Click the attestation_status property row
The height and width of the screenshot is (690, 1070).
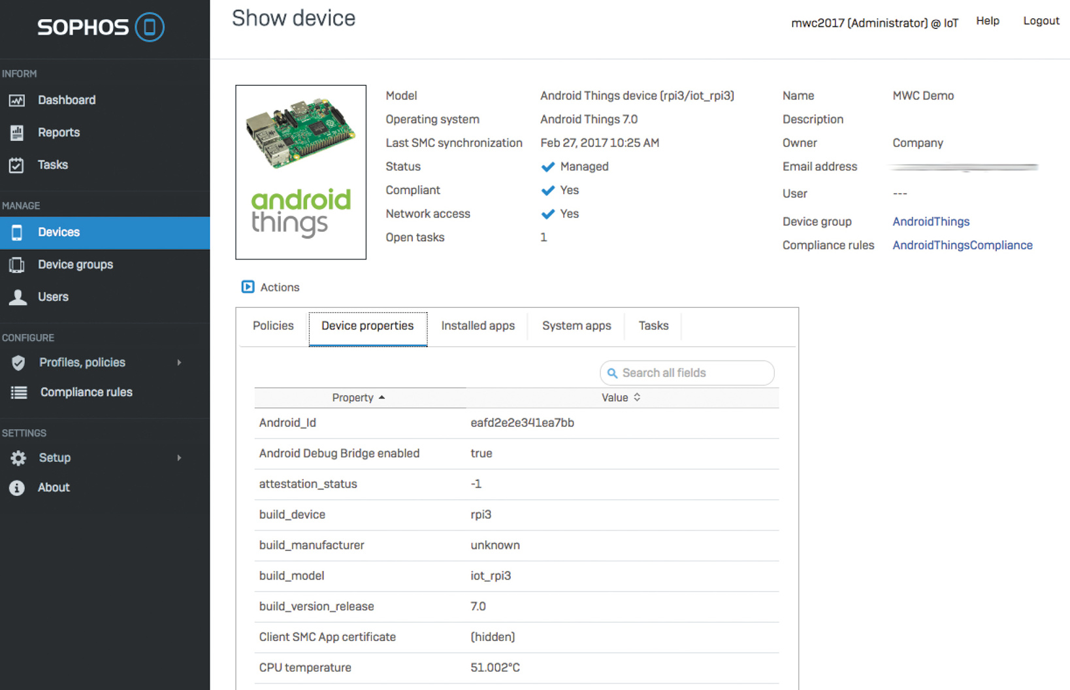tap(517, 485)
